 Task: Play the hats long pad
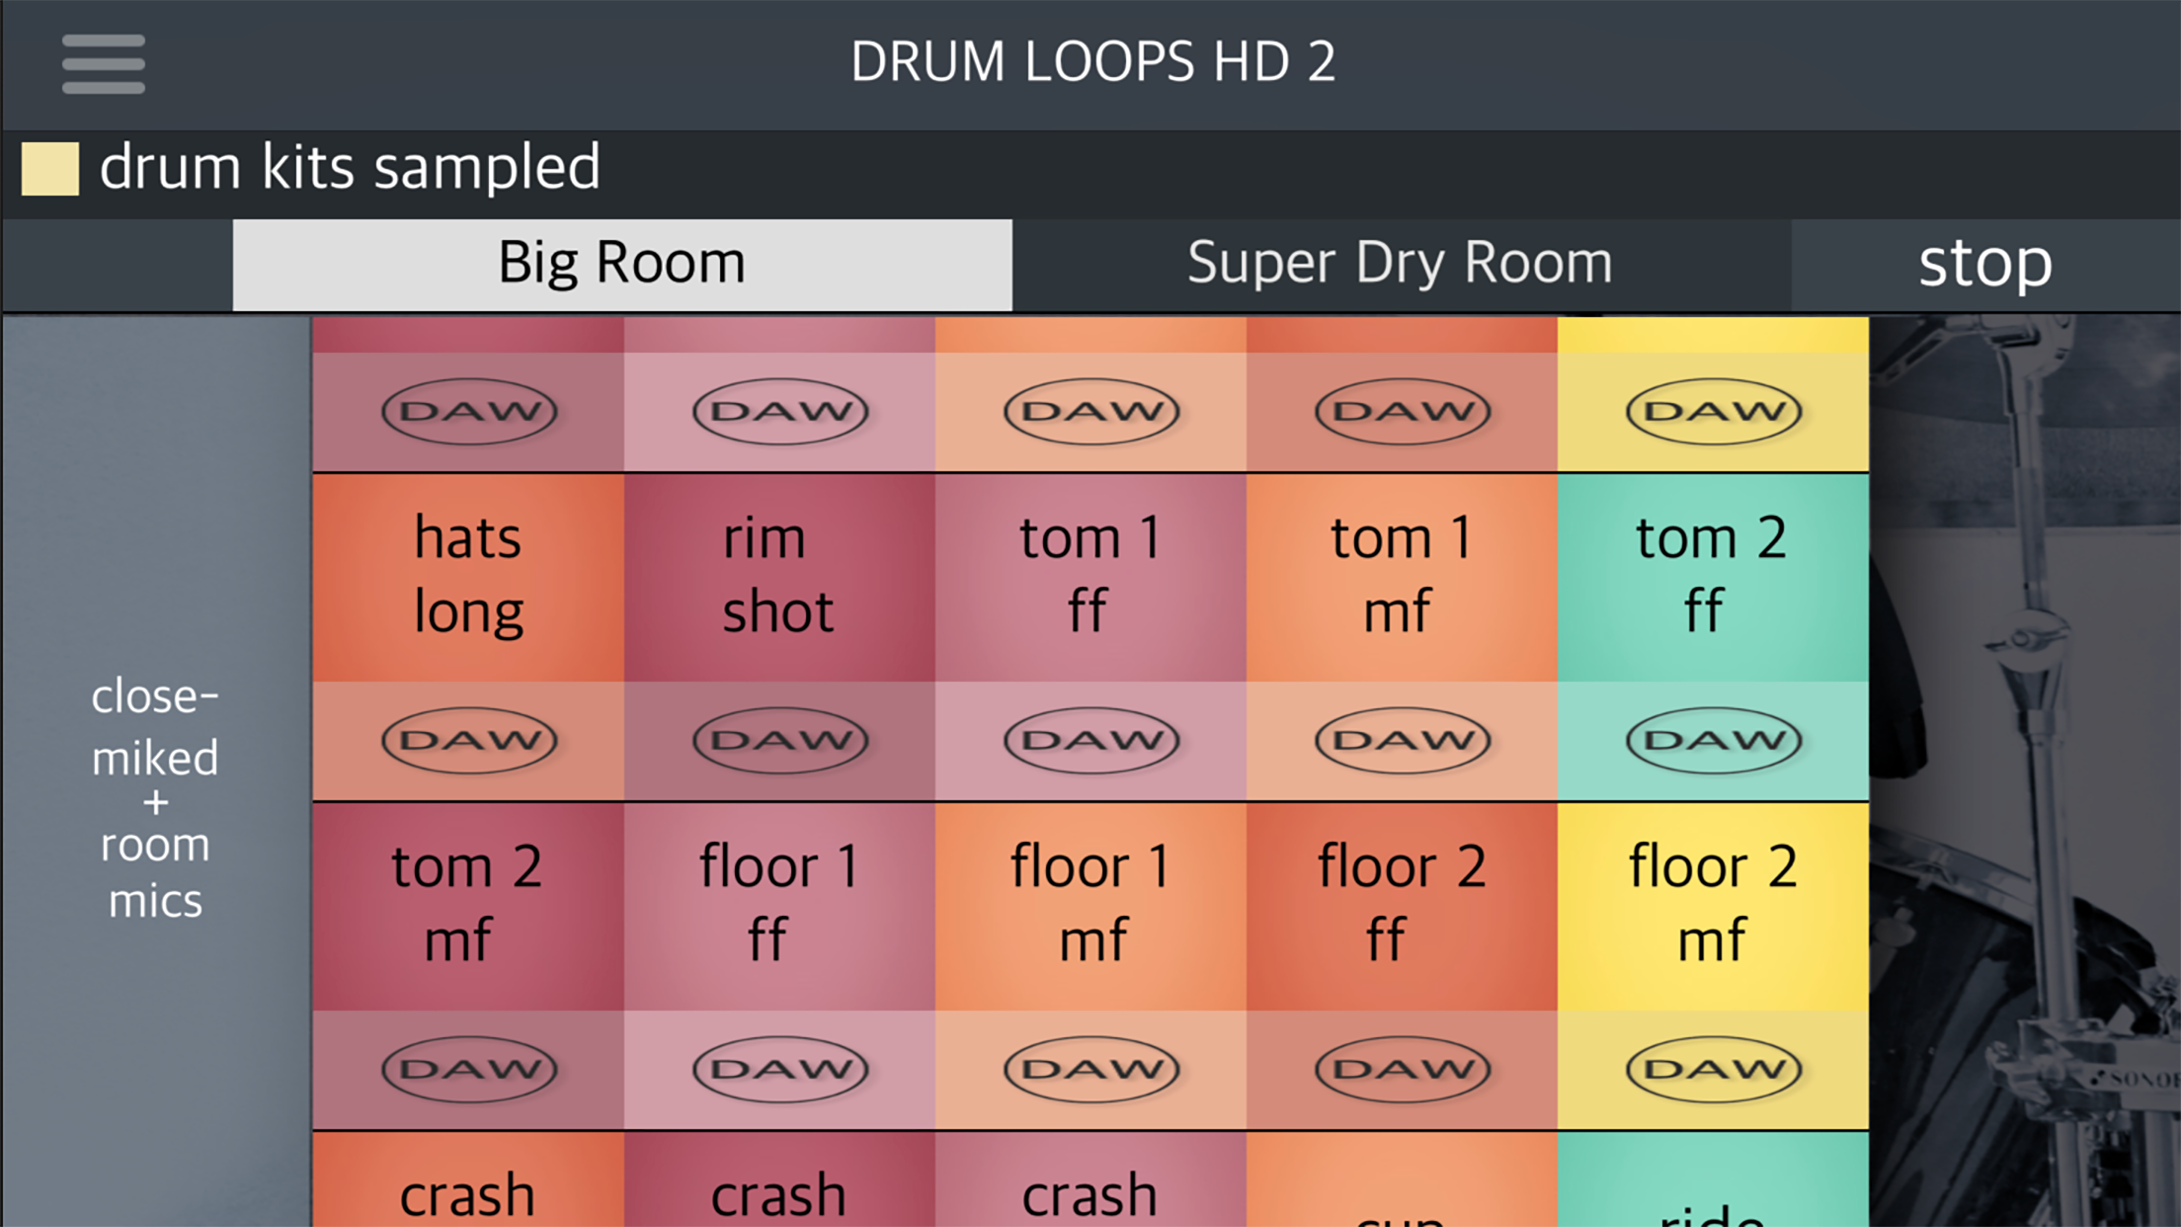[468, 576]
